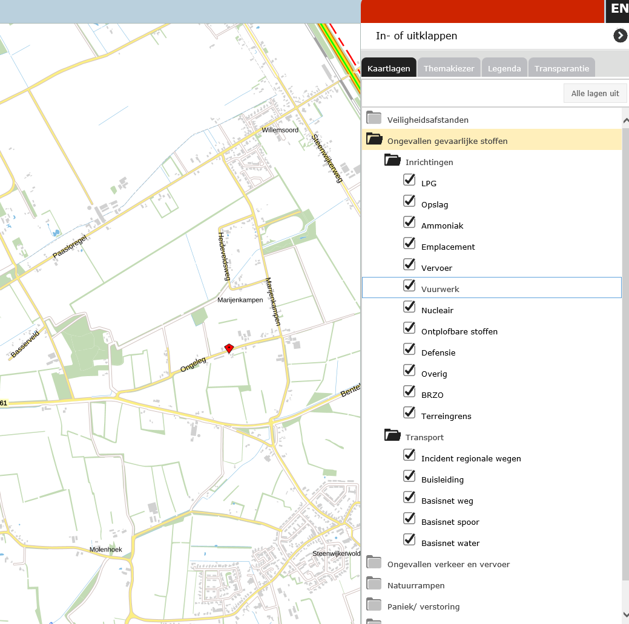Viewport: 629px width, 624px height.
Task: Click the Steenwijkerweg road label
Action: 328,158
